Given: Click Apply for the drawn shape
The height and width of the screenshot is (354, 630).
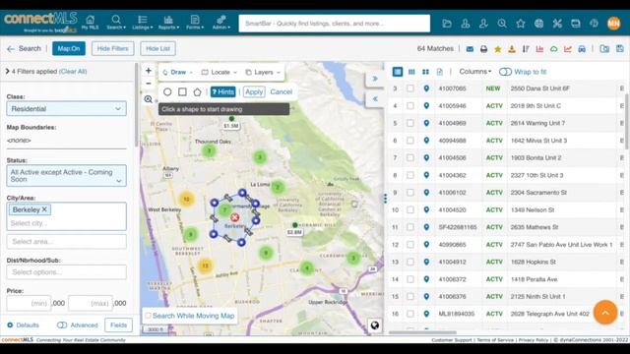Looking at the screenshot, I should pos(254,91).
